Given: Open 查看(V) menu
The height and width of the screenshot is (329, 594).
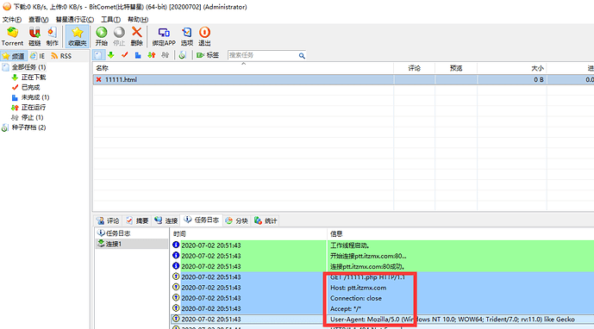Looking at the screenshot, I should click(x=38, y=19).
